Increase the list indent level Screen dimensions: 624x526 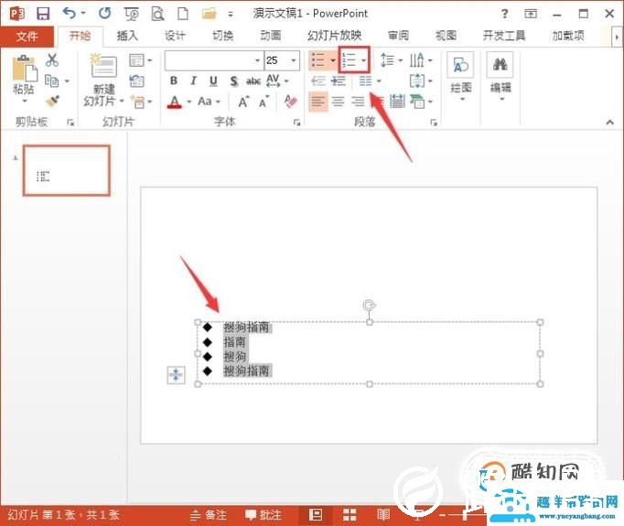click(x=339, y=81)
